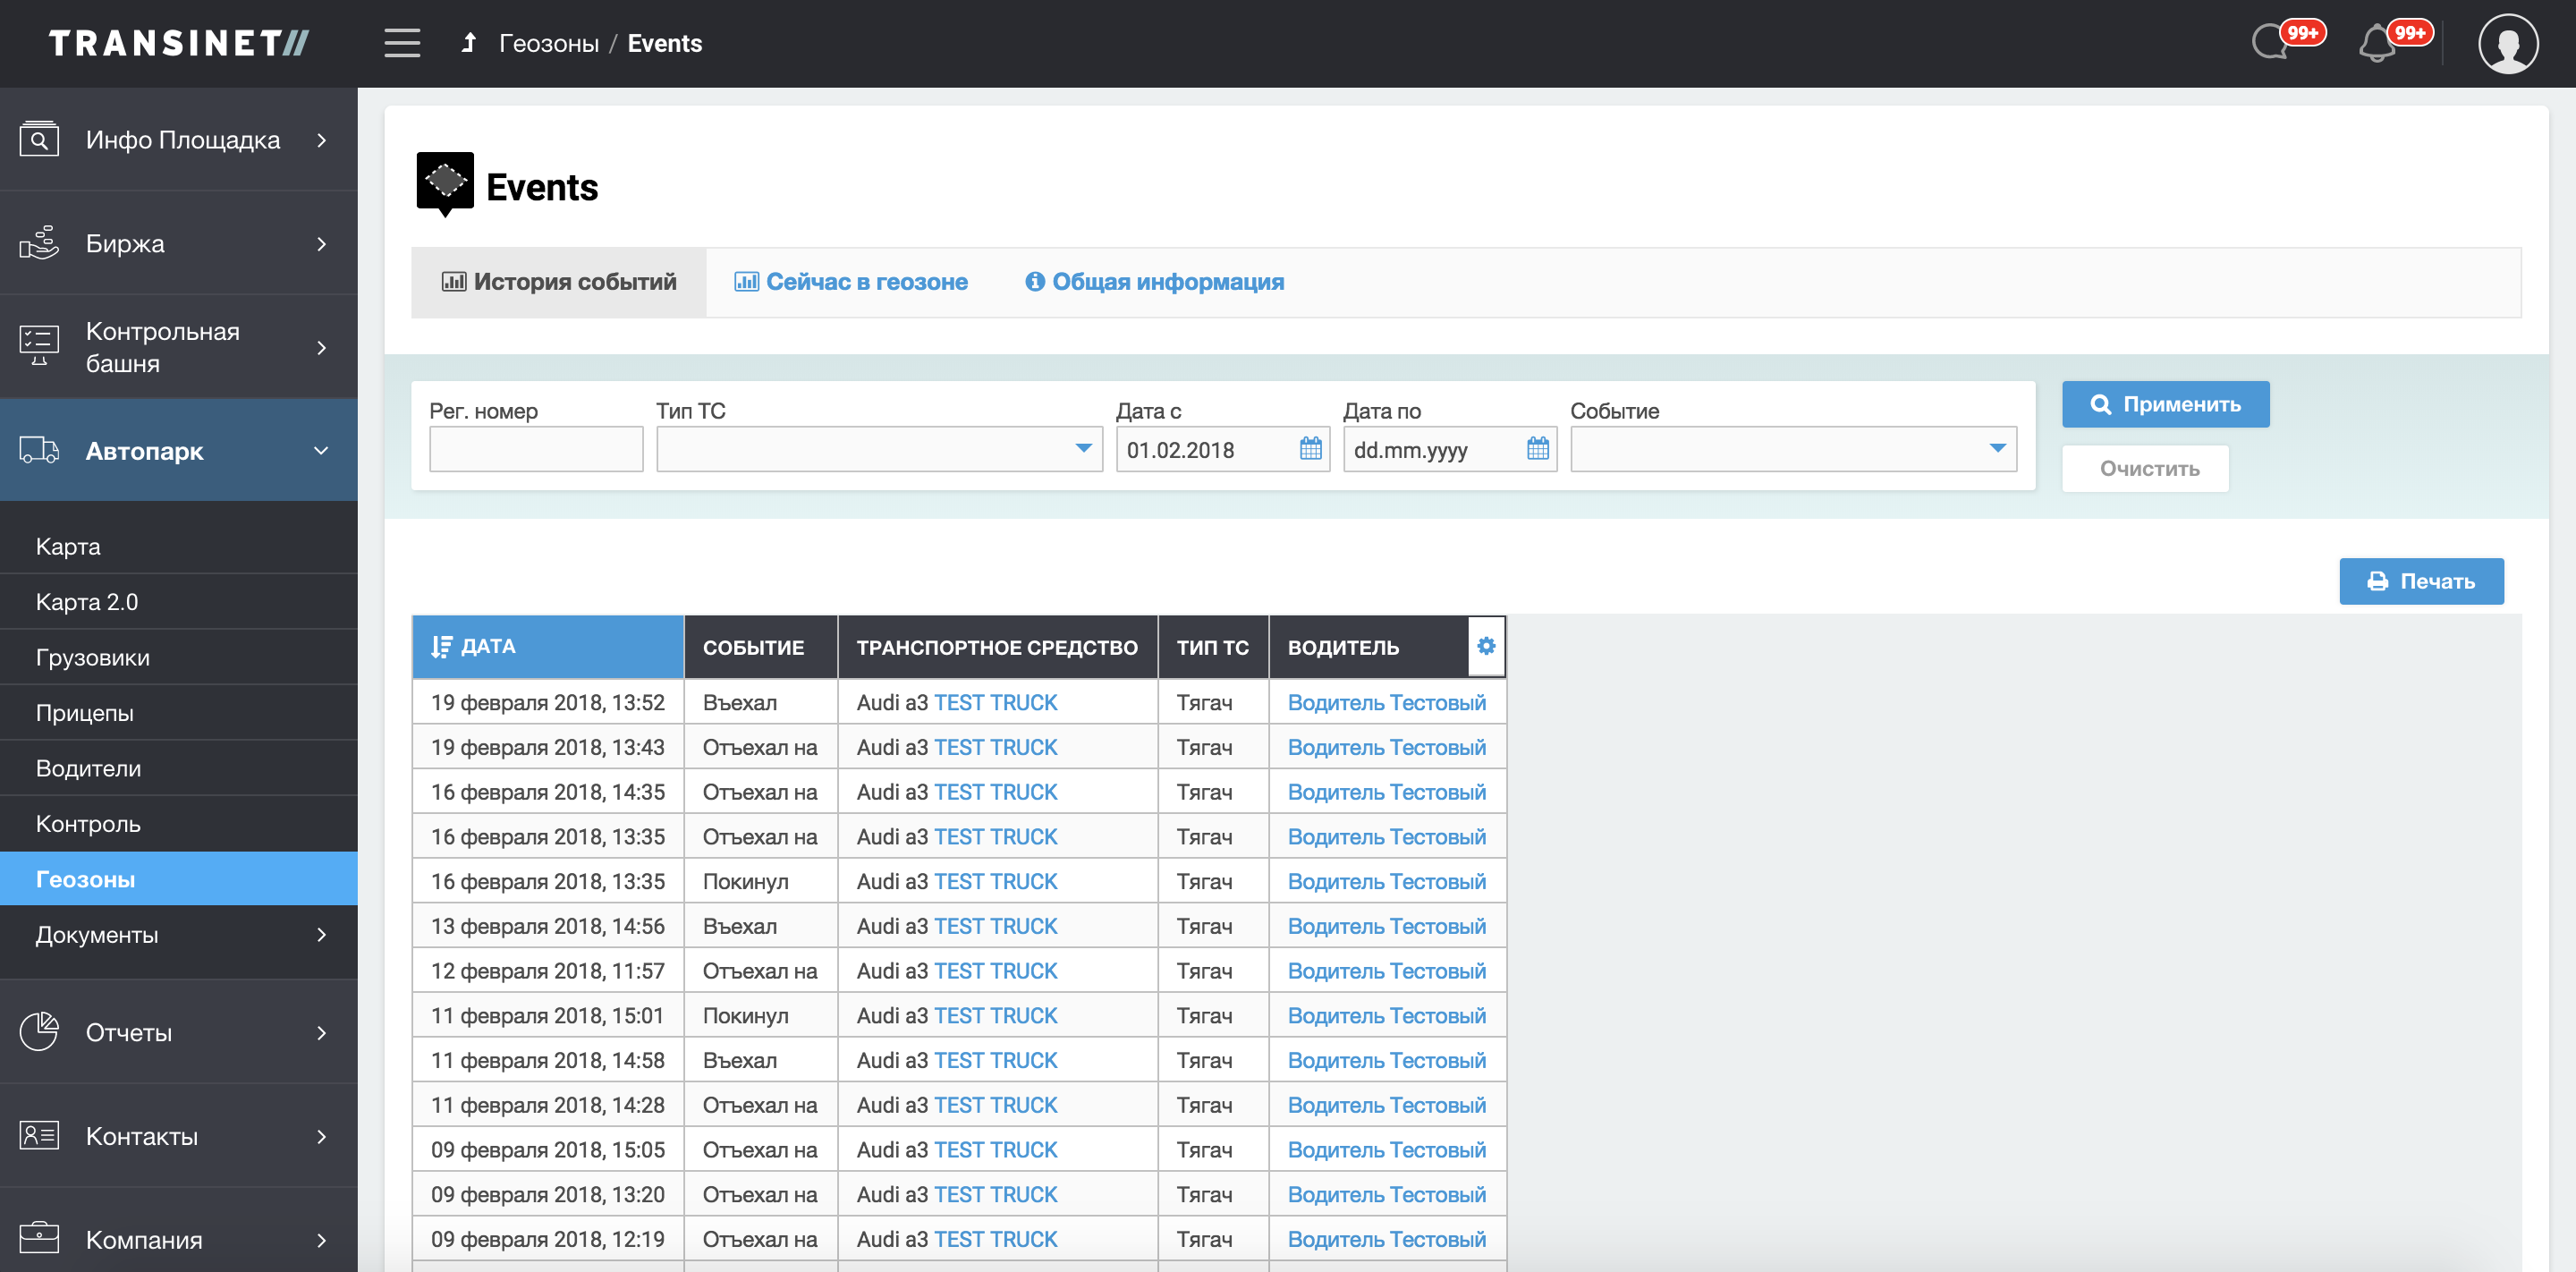2576x1272 pixels.
Task: Click the Инфо Площадка sidebar icon
Action: click(x=39, y=139)
